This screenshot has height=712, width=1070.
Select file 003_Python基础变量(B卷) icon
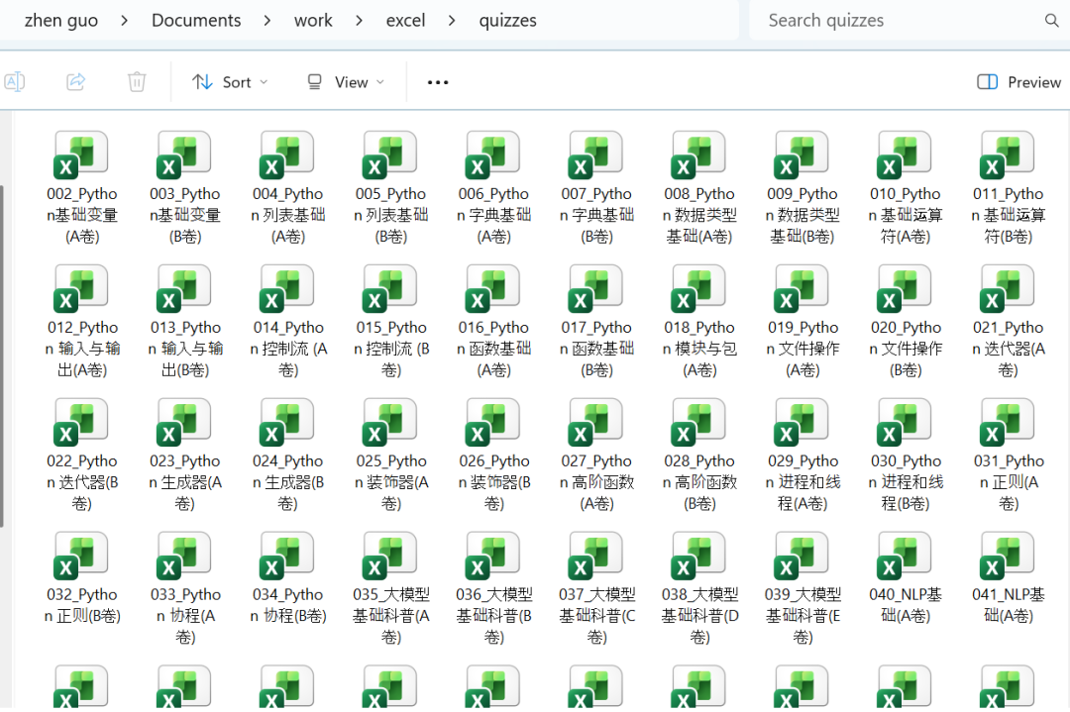[x=184, y=156]
